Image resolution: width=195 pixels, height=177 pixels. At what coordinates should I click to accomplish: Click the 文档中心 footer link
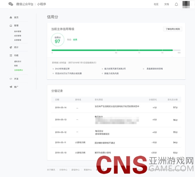pos(63,170)
